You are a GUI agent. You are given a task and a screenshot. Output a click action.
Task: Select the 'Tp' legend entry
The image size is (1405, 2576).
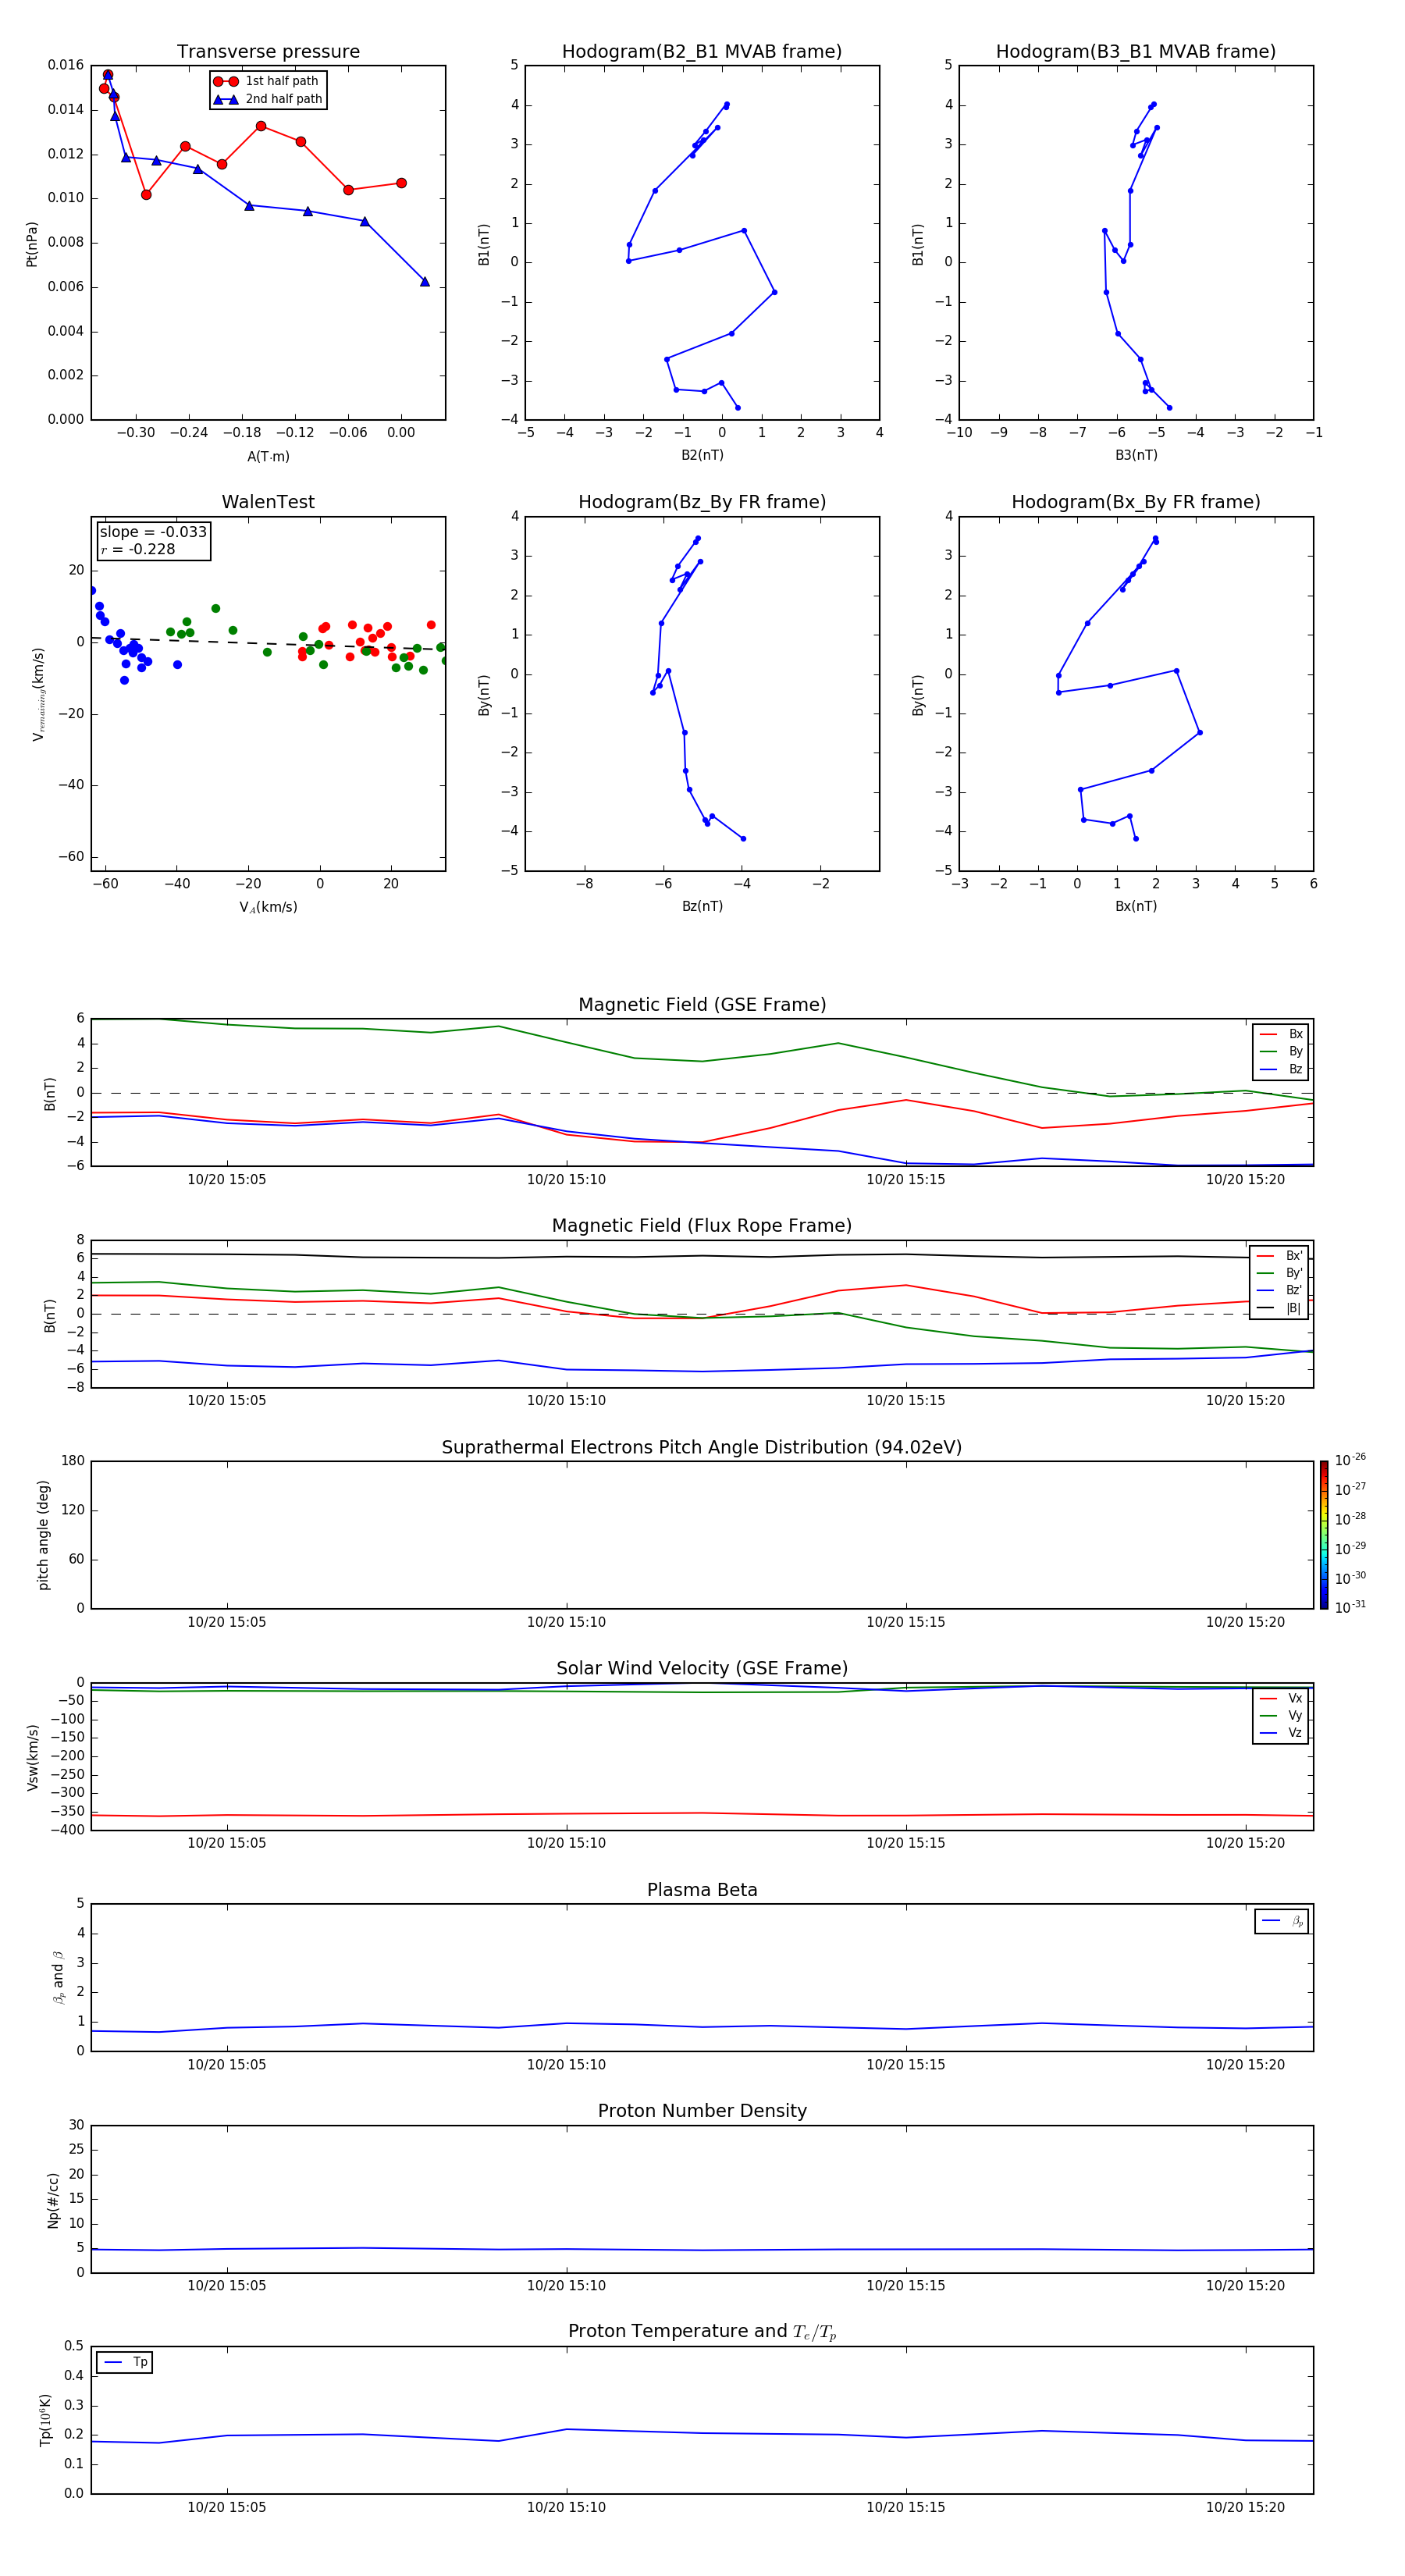[x=125, y=2362]
